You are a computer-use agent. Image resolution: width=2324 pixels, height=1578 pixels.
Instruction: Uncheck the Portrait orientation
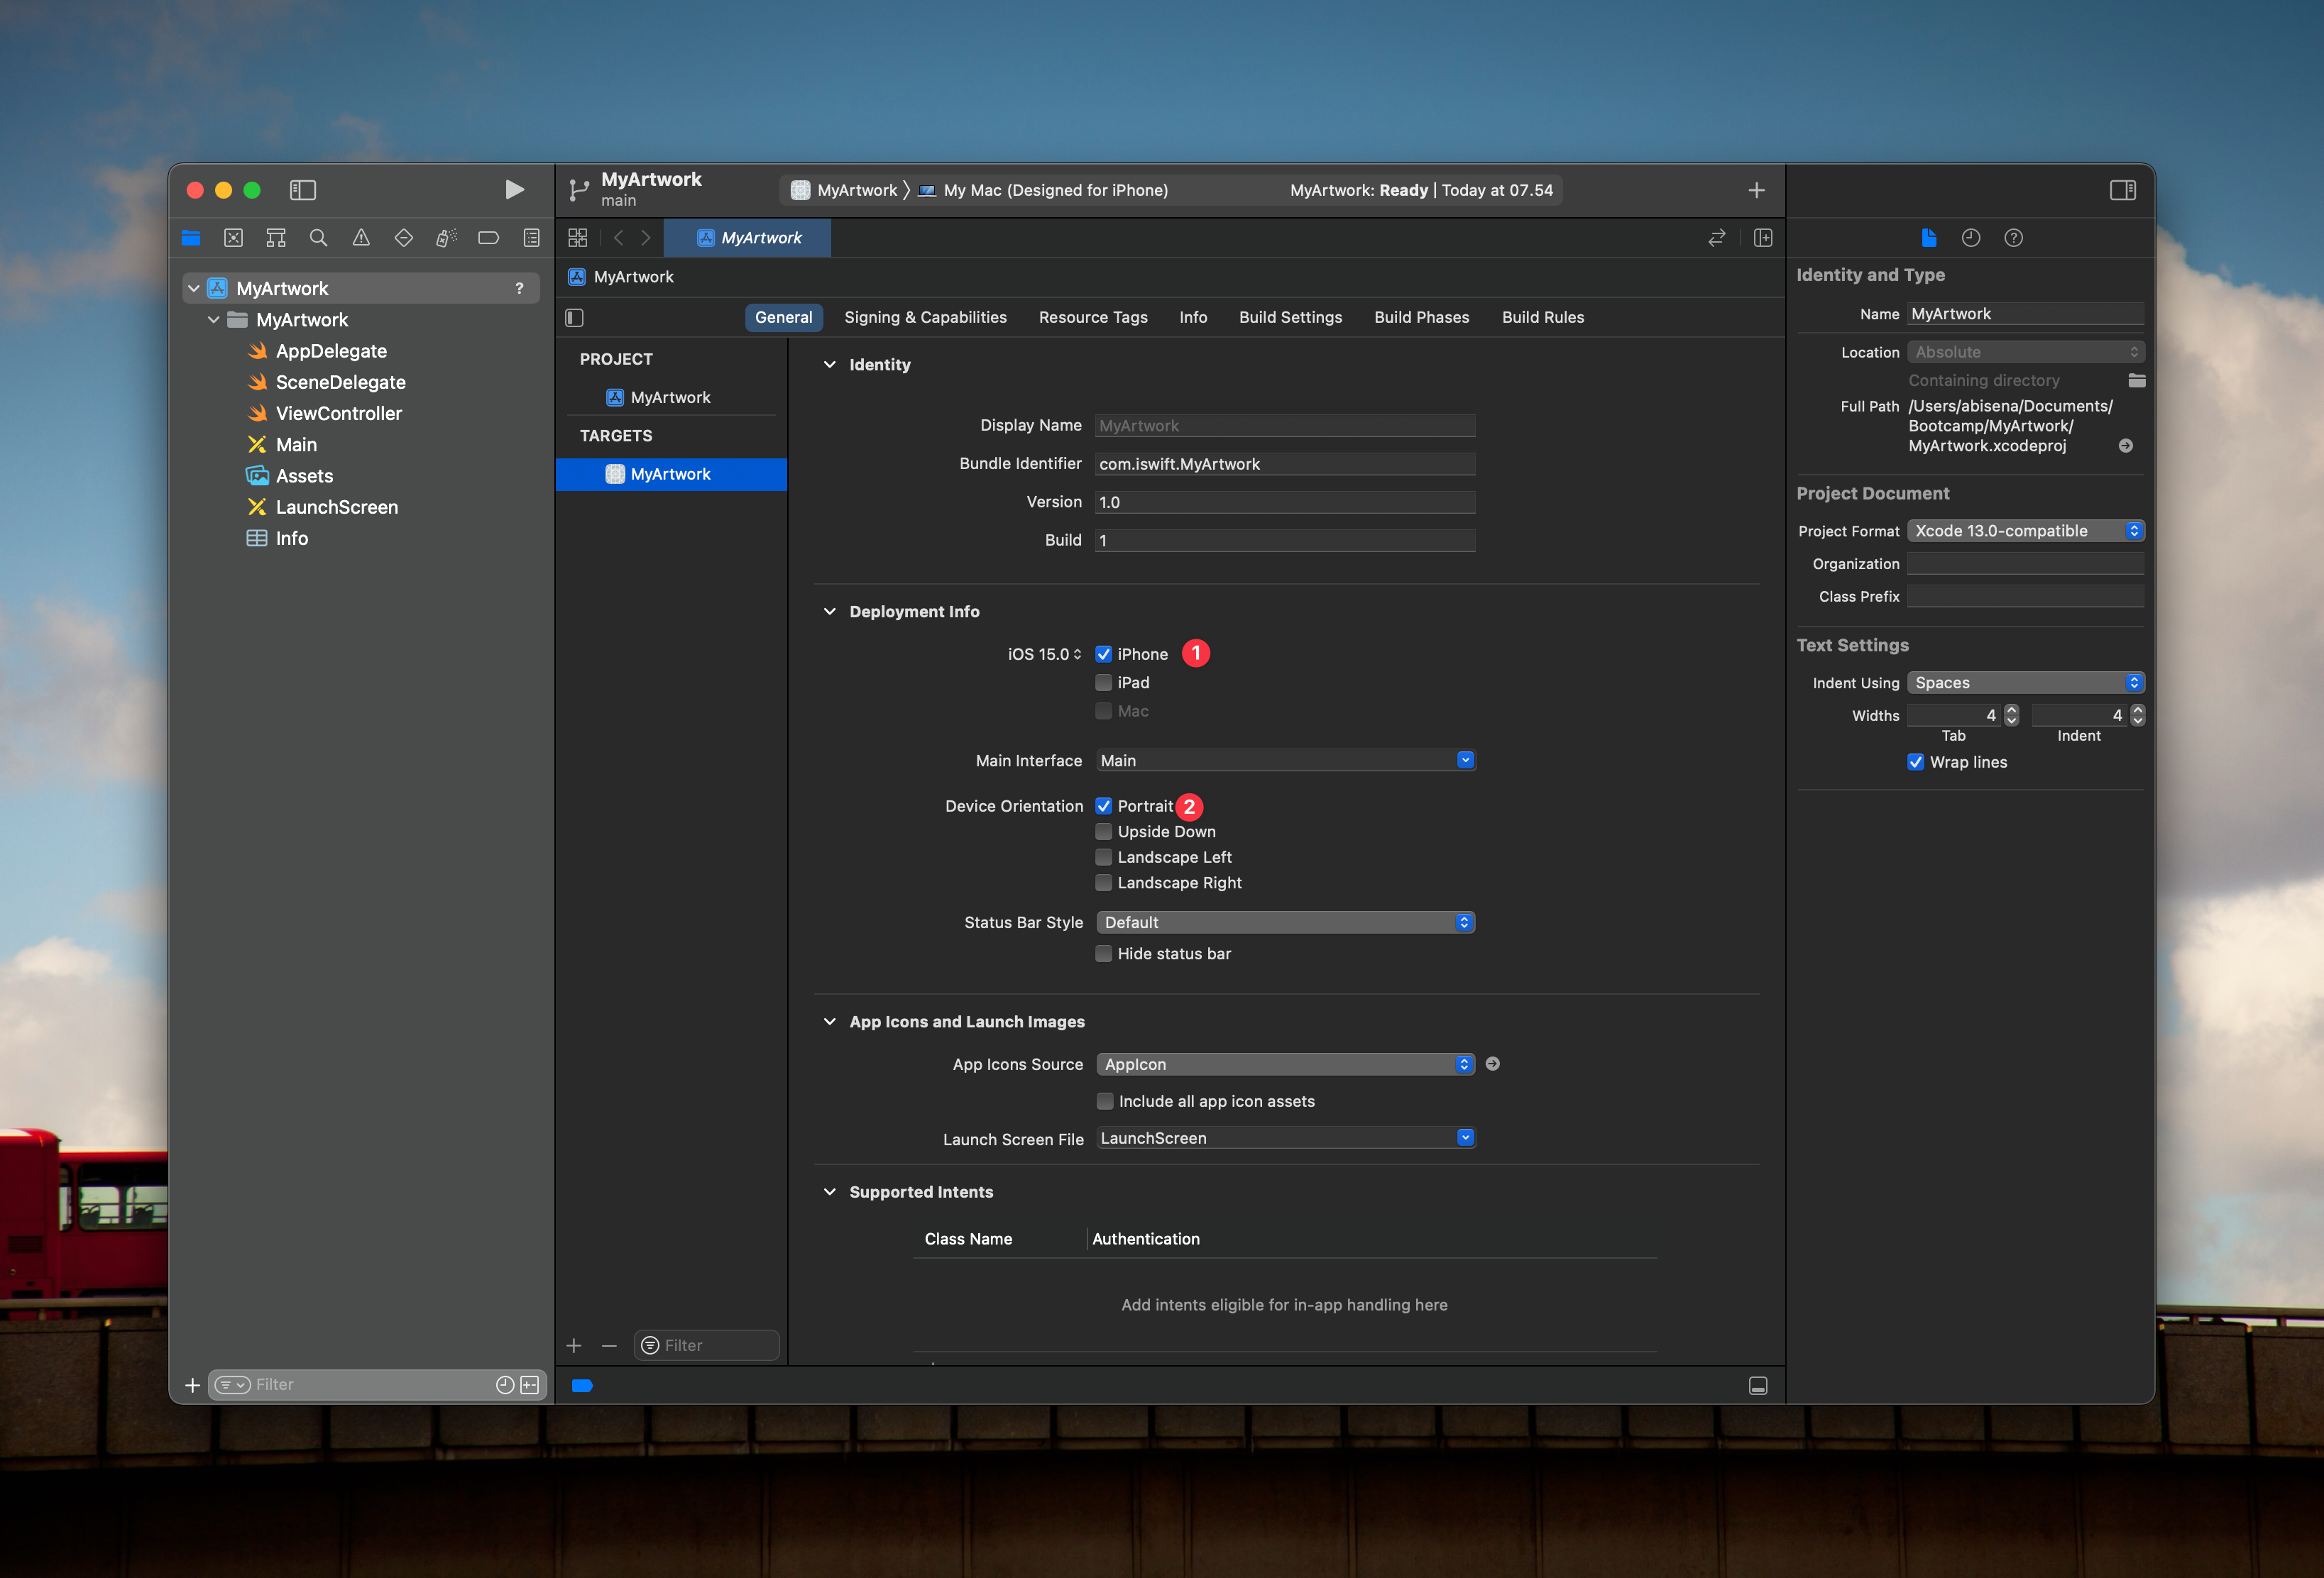[1104, 807]
